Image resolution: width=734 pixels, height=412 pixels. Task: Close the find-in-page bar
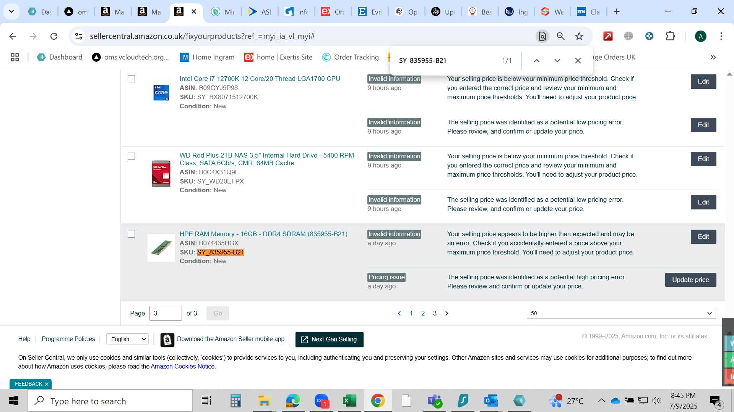point(578,61)
